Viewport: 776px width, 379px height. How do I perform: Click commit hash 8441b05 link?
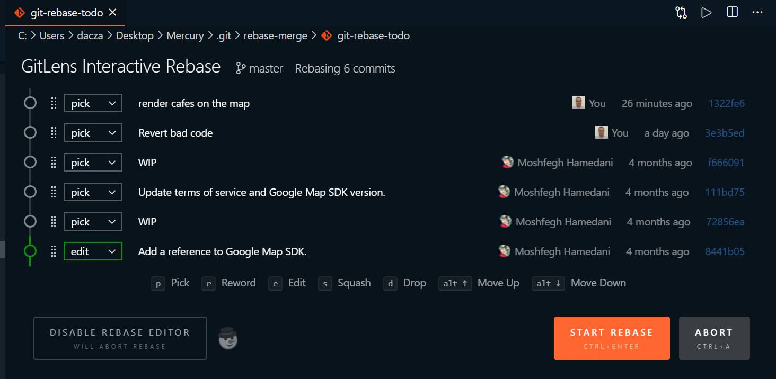[x=725, y=251]
